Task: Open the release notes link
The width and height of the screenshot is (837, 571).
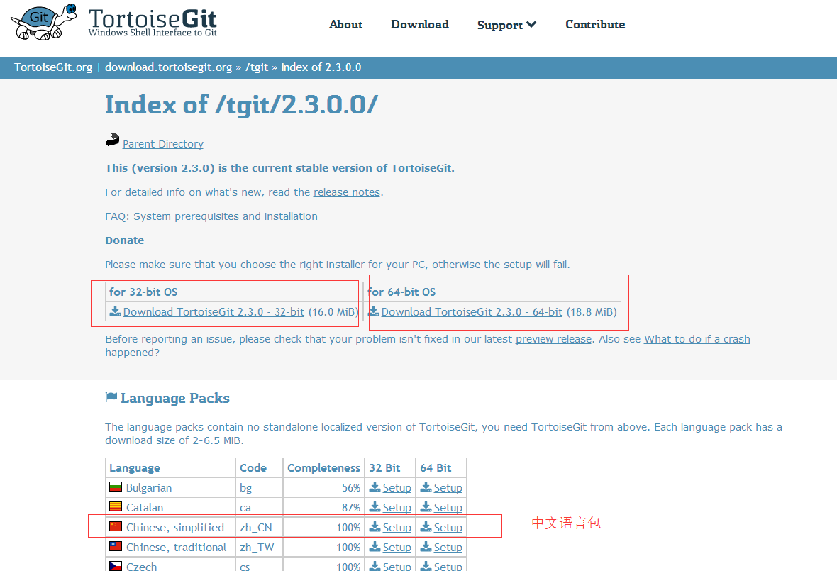Action: (347, 192)
